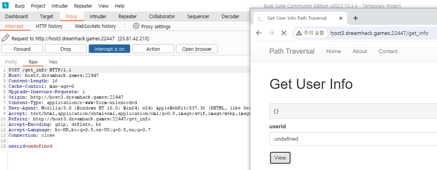Switch to the Dashboard tab
437x170 pixels.
pyautogui.click(x=16, y=16)
